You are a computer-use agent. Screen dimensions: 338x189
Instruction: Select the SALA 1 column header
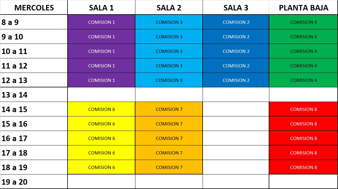[x=101, y=8]
